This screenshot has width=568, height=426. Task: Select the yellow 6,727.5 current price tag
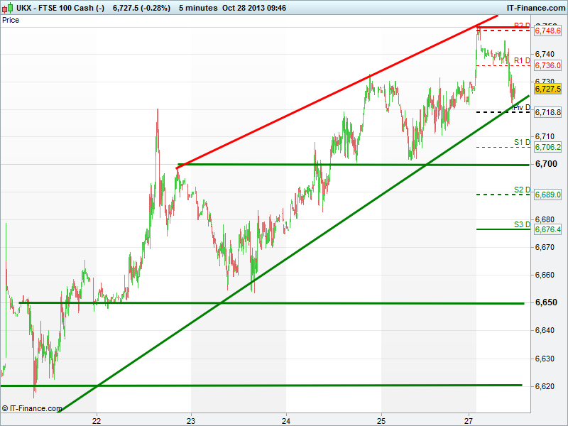pyautogui.click(x=547, y=89)
